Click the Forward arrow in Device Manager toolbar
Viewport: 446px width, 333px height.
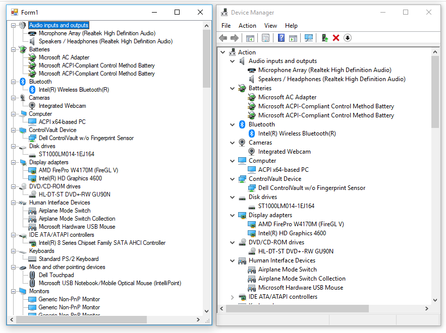pos(235,38)
